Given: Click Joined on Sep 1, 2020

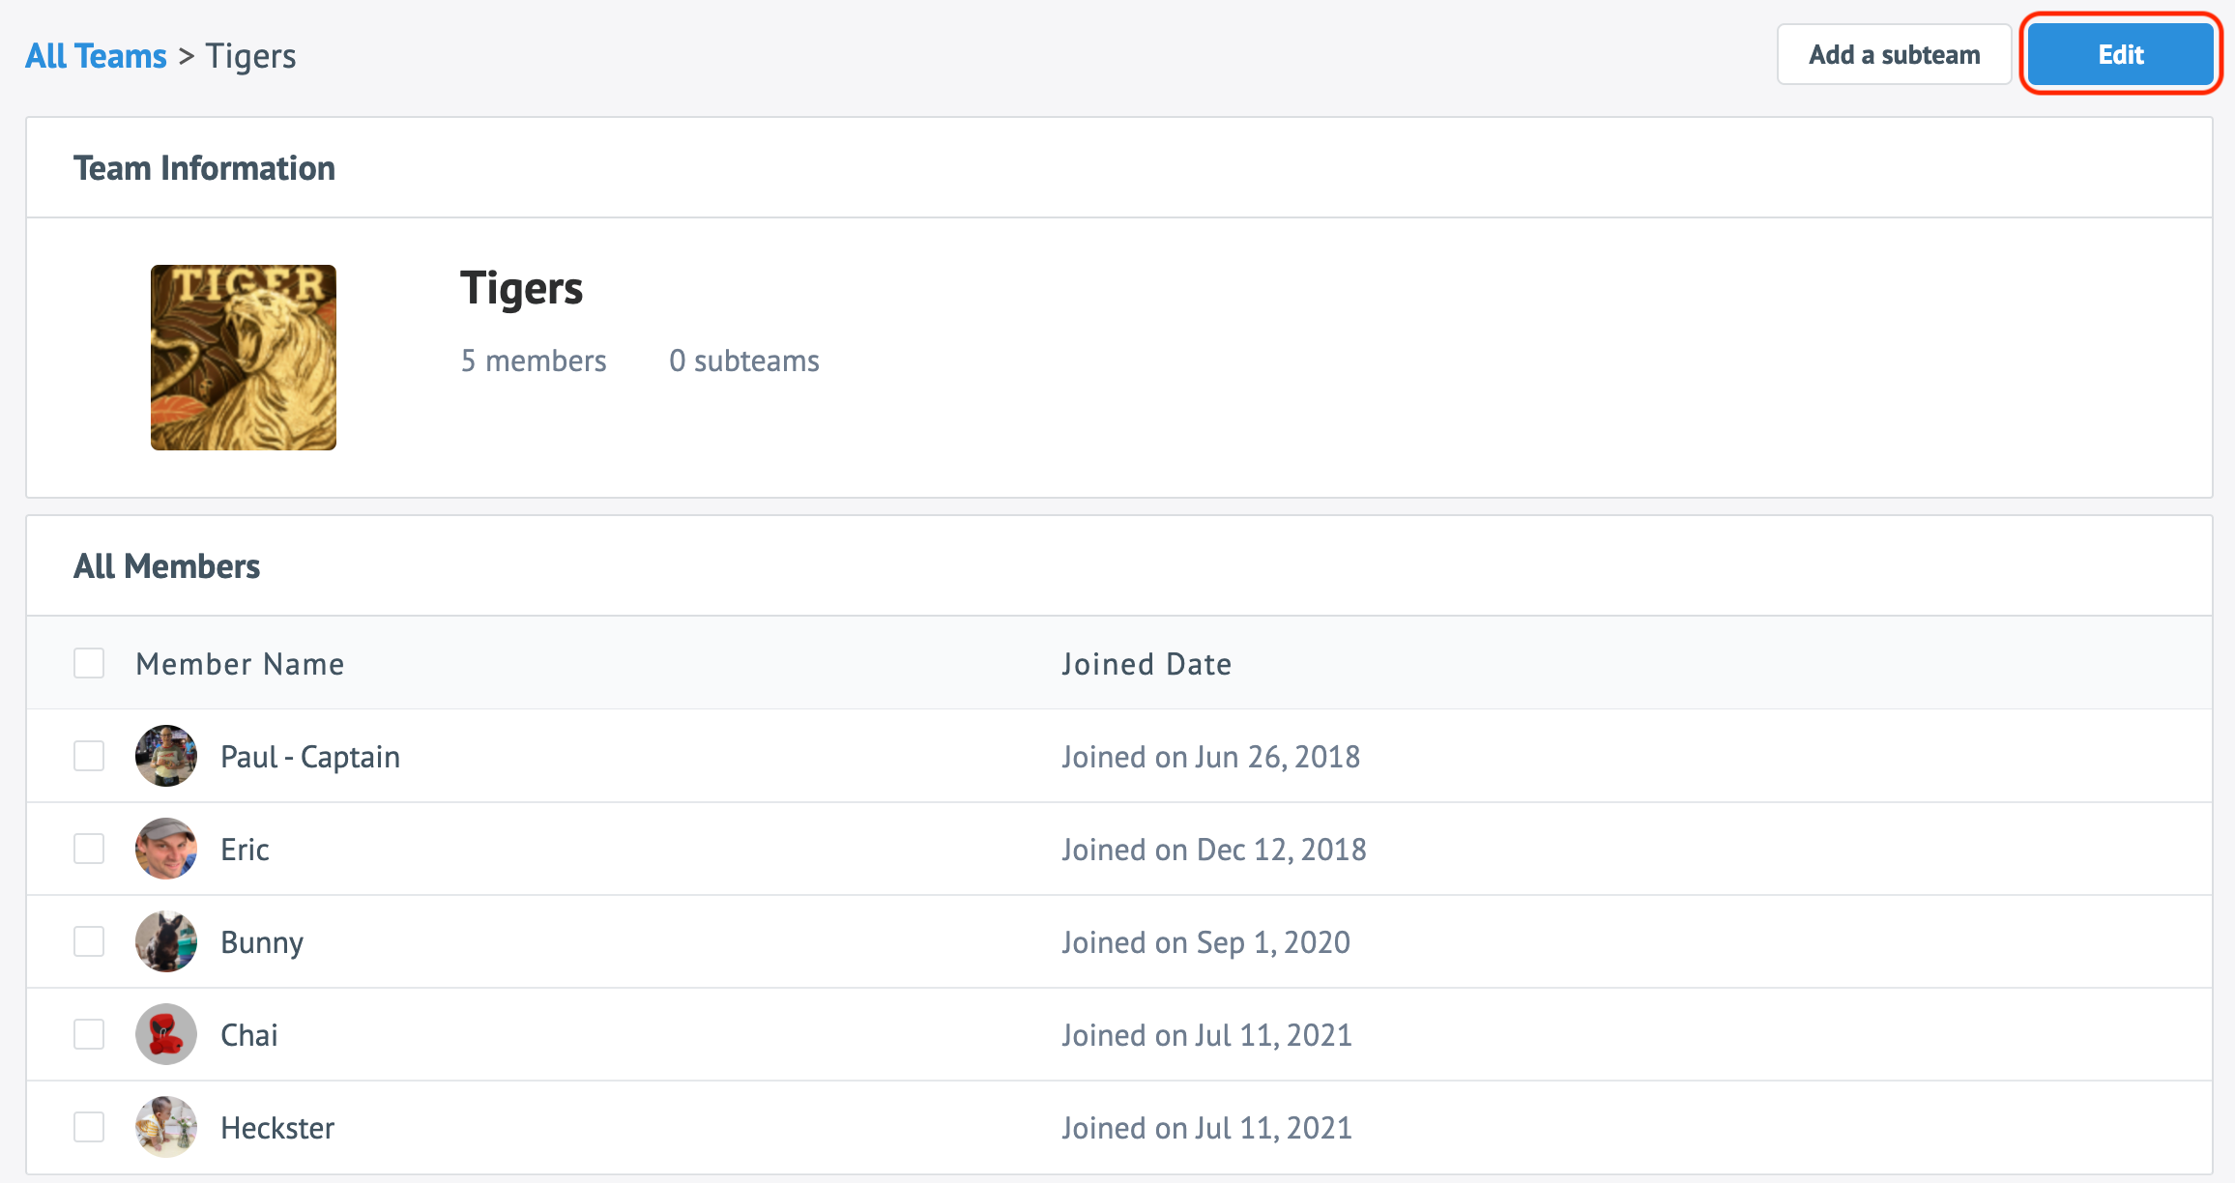Looking at the screenshot, I should coord(1206,942).
